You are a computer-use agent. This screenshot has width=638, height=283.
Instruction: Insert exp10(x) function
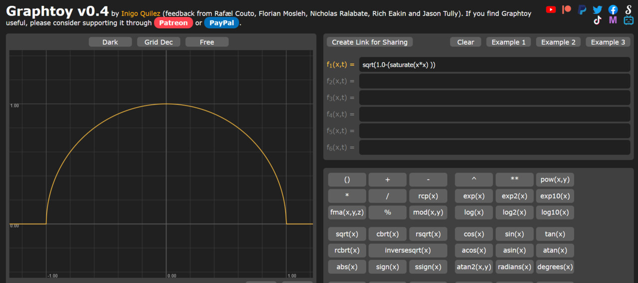point(555,196)
